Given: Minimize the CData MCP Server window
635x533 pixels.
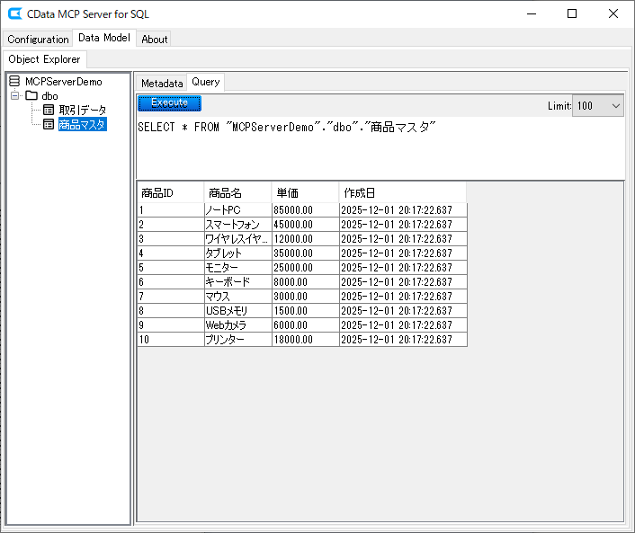Looking at the screenshot, I should click(x=532, y=13).
